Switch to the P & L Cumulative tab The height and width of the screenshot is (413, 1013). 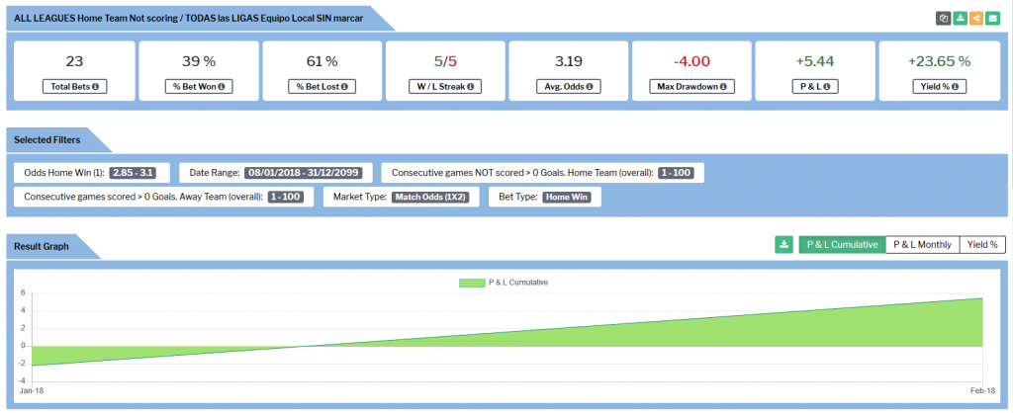843,245
